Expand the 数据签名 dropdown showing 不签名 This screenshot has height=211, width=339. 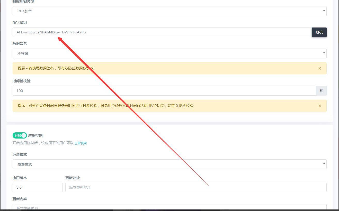(169, 53)
